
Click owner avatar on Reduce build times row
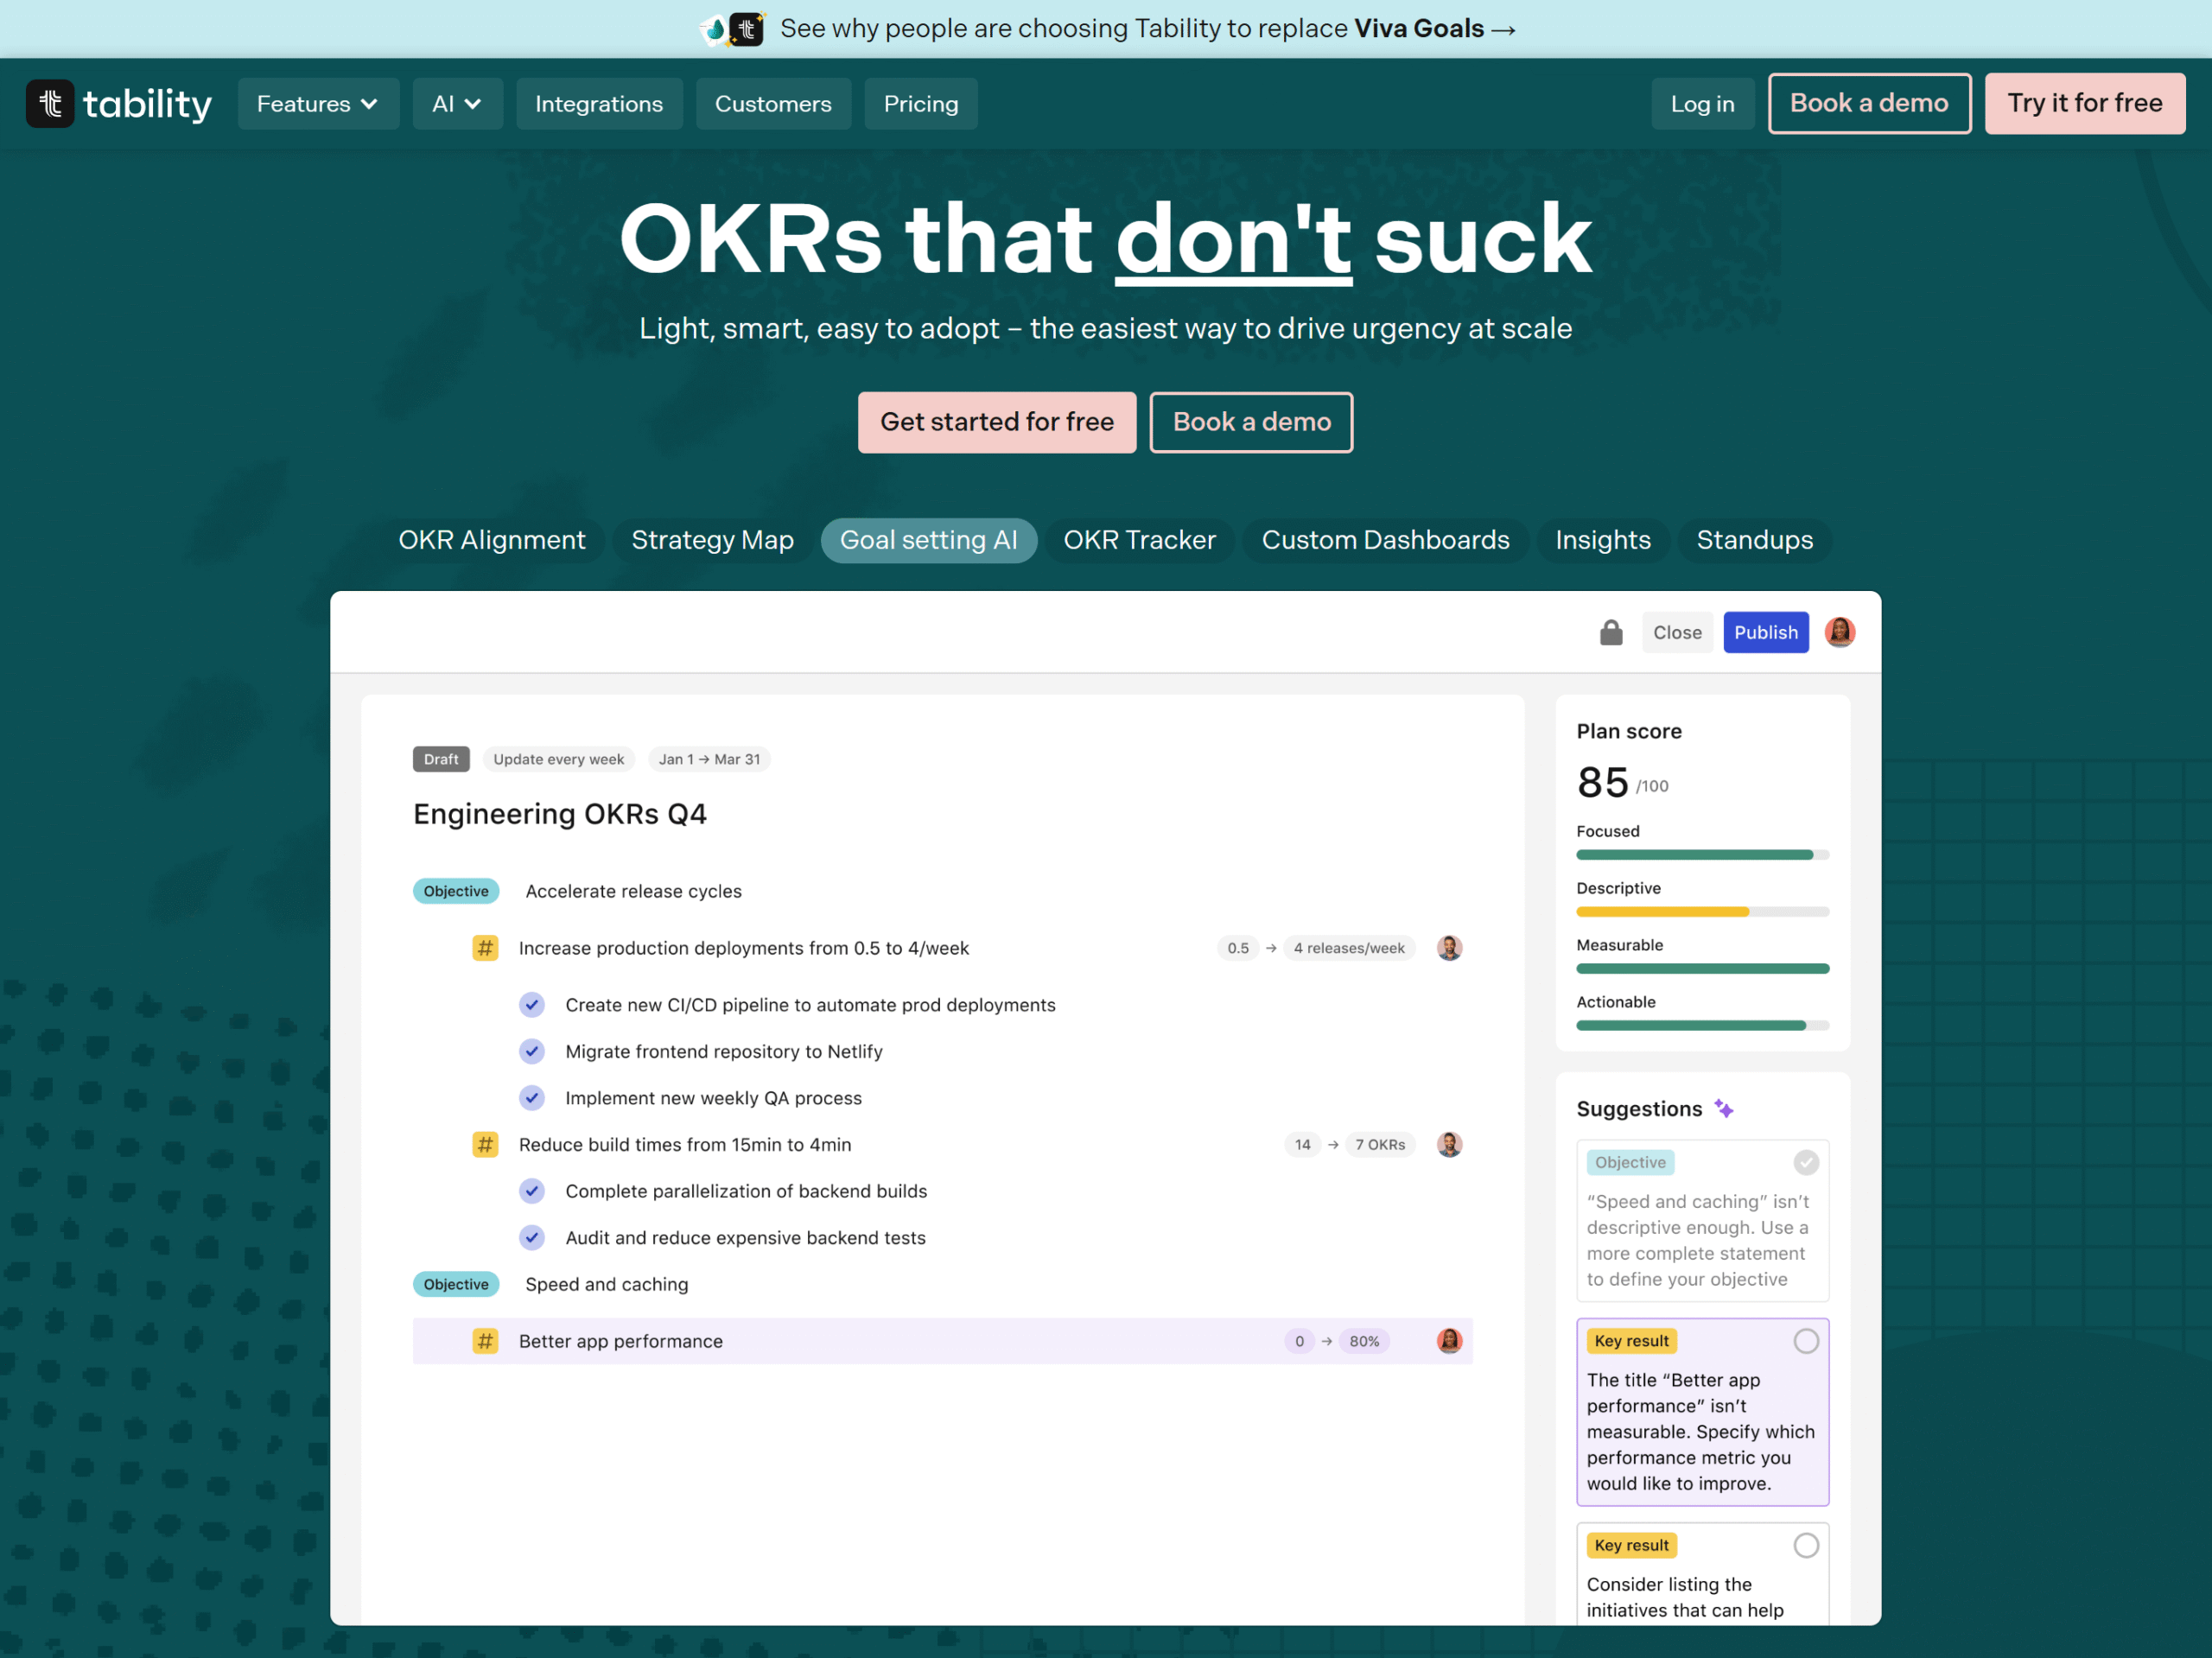1449,1144
